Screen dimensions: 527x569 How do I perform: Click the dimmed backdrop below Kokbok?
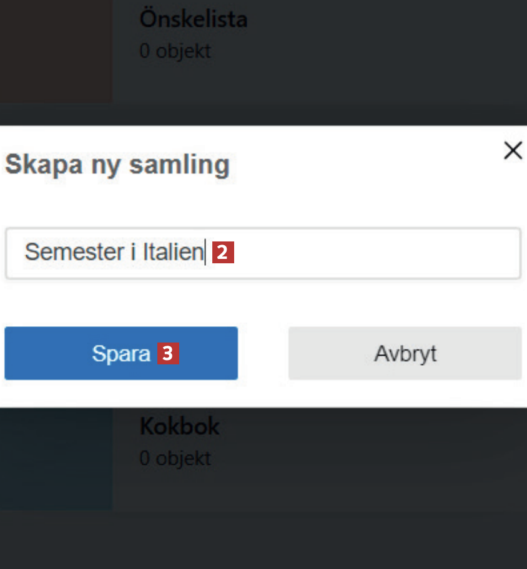tap(262, 540)
